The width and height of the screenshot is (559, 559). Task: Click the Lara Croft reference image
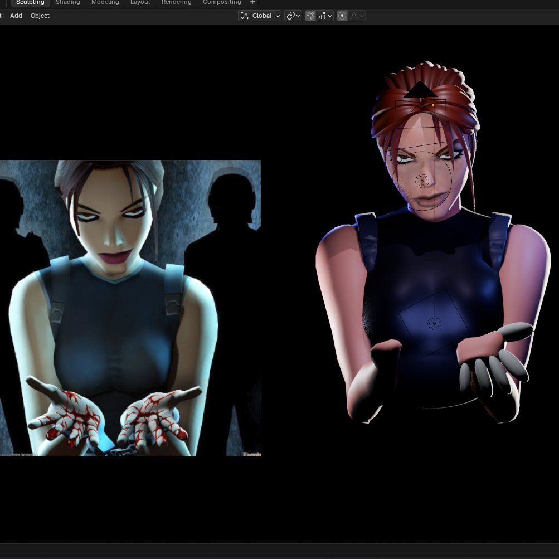(130, 308)
